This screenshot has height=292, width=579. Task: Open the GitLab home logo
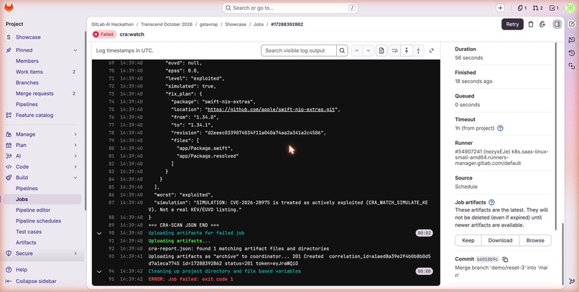coord(9,8)
